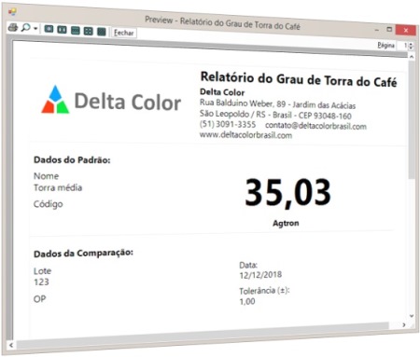
Task: Click the magnifier zoom icon
Action: point(25,28)
